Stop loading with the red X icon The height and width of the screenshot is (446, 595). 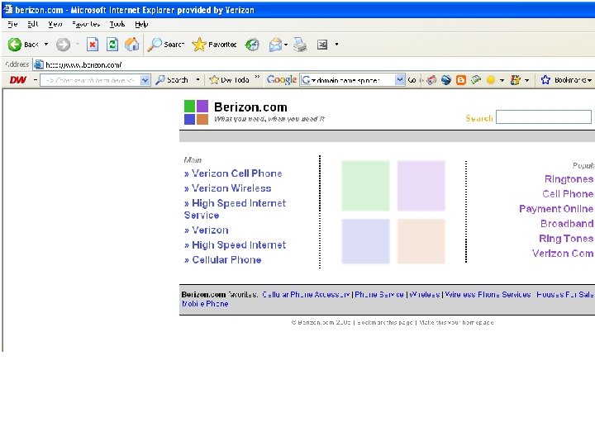93,45
